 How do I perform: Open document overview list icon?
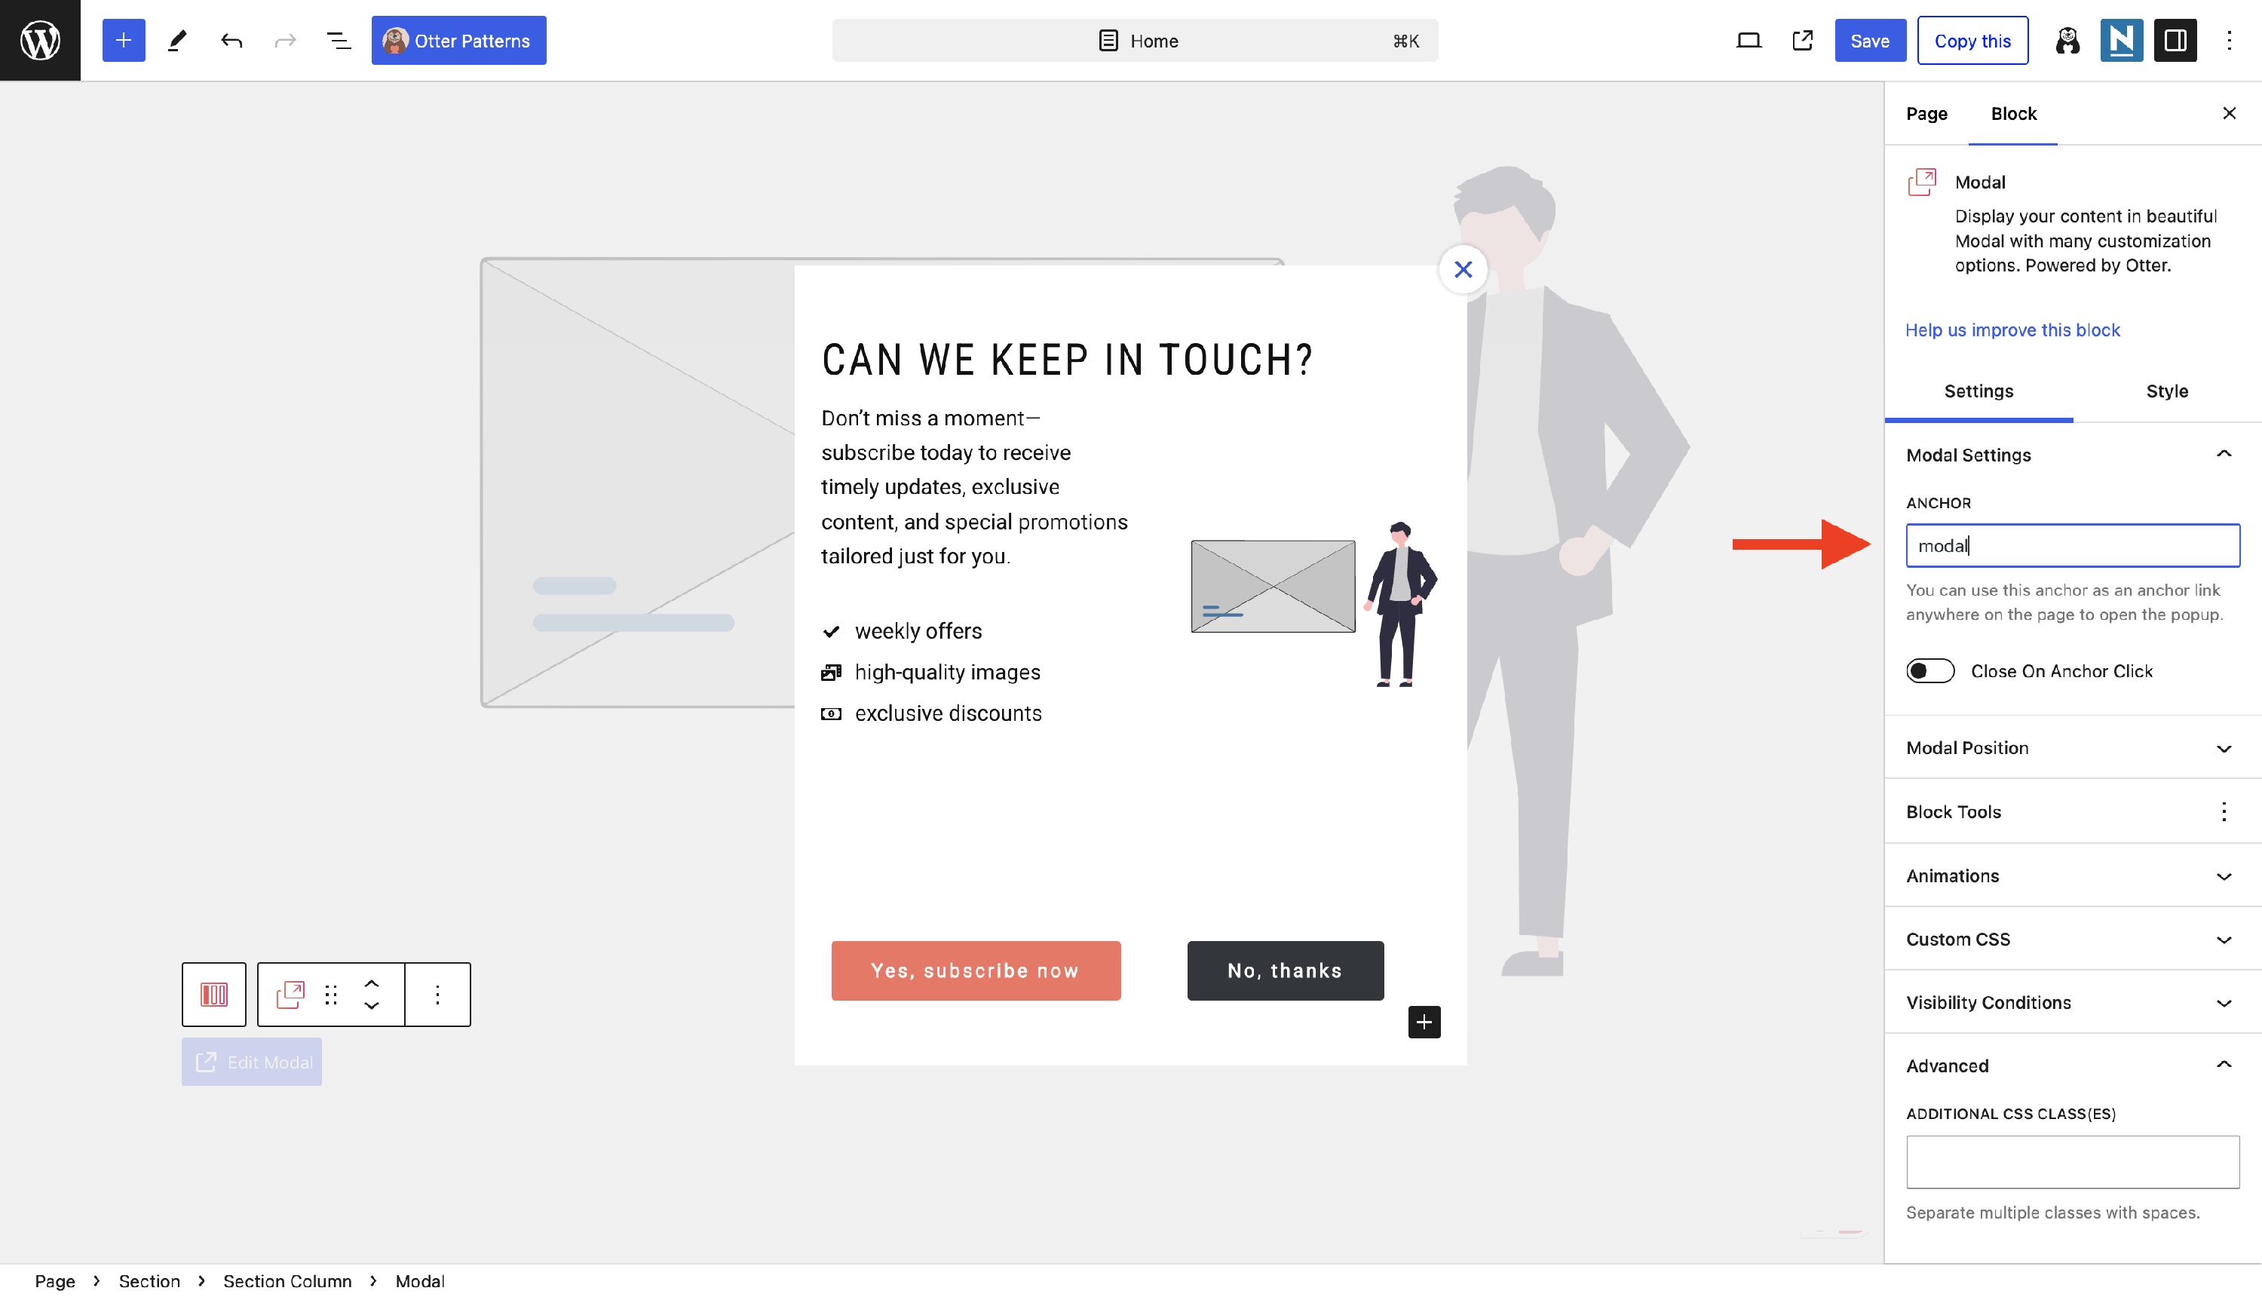(x=339, y=40)
